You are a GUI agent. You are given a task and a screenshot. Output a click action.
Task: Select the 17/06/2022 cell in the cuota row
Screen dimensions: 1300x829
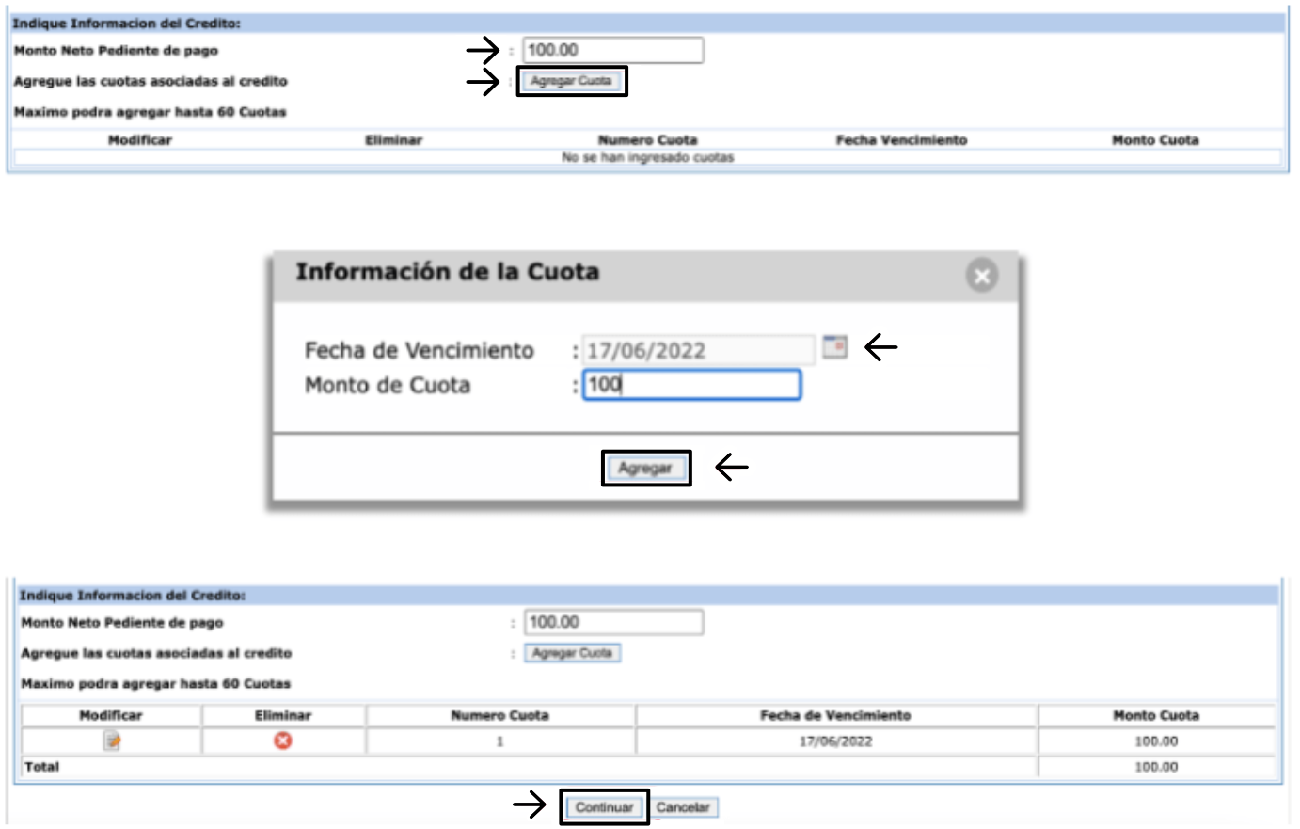coord(835,741)
